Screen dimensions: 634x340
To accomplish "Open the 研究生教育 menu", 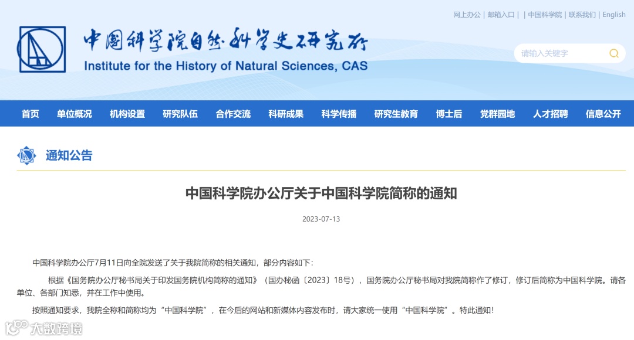I will coord(396,114).
